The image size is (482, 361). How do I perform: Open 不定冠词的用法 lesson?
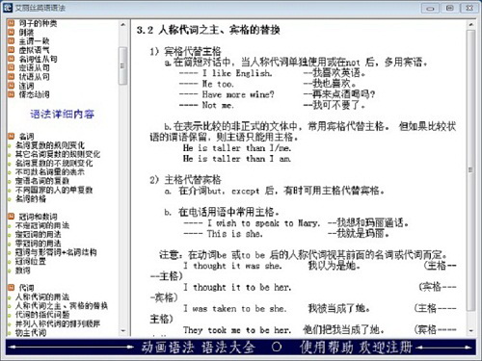pyautogui.click(x=42, y=225)
